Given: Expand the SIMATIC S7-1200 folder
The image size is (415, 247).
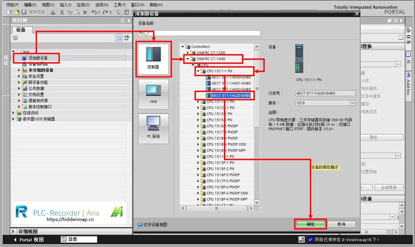Looking at the screenshot, I should (x=188, y=53).
